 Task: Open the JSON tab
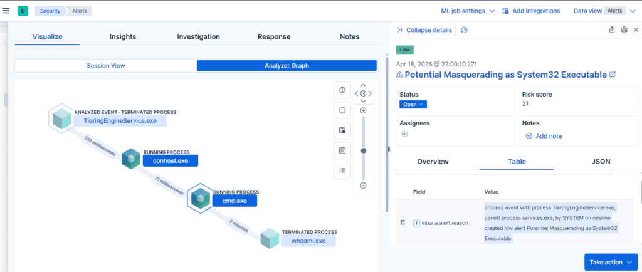click(x=601, y=162)
